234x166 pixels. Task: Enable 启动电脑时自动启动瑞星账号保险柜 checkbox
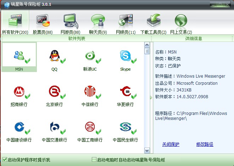(x=94, y=159)
